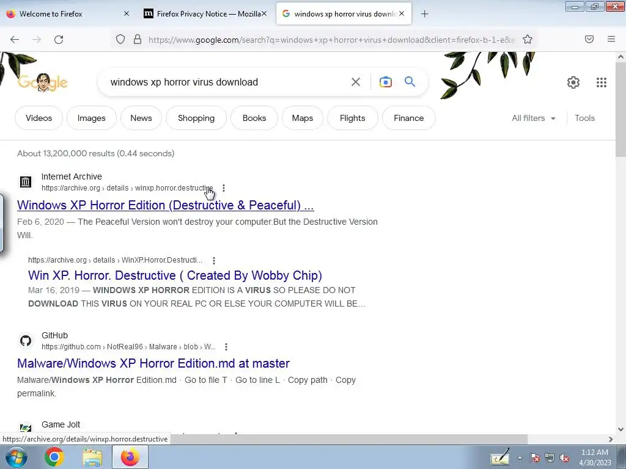Show hidden system tray icons
This screenshot has height=469, width=626.
point(520,457)
